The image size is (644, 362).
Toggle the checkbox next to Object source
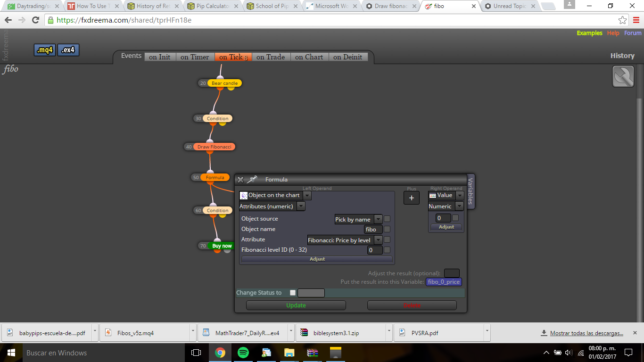coord(387,219)
